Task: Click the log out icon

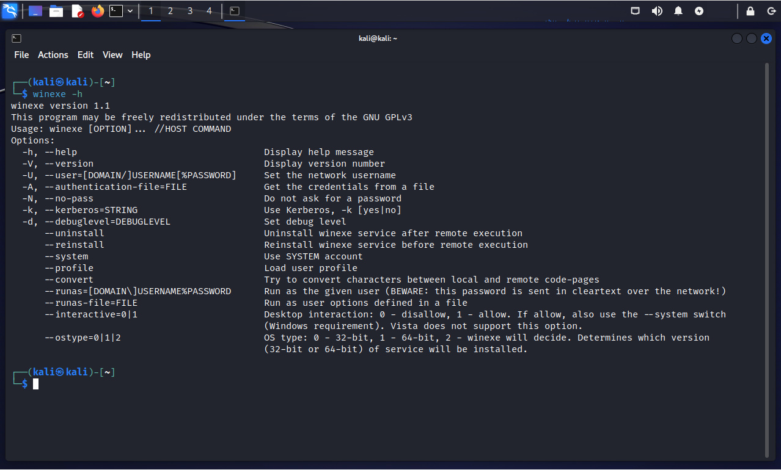Action: pos(769,11)
